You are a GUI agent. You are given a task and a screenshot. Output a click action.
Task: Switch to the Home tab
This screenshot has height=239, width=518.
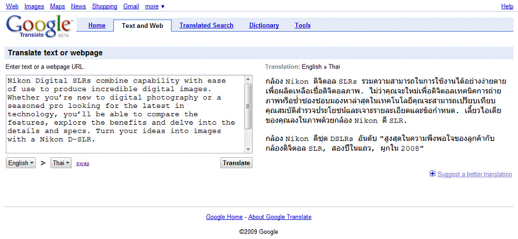tap(96, 26)
